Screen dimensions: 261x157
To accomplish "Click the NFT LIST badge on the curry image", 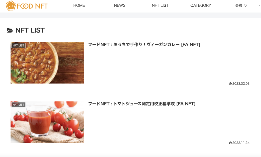I will [18, 46].
